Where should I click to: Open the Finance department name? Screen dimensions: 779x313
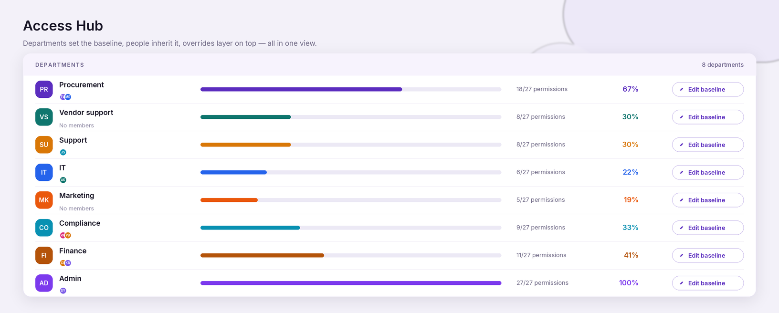coord(73,251)
